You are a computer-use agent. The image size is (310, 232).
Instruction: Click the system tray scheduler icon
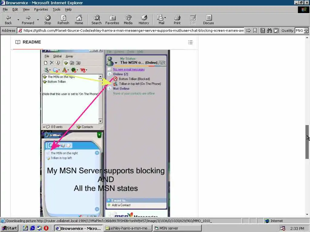[283, 228]
